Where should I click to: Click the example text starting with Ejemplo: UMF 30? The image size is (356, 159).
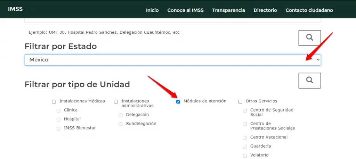[x=104, y=32]
